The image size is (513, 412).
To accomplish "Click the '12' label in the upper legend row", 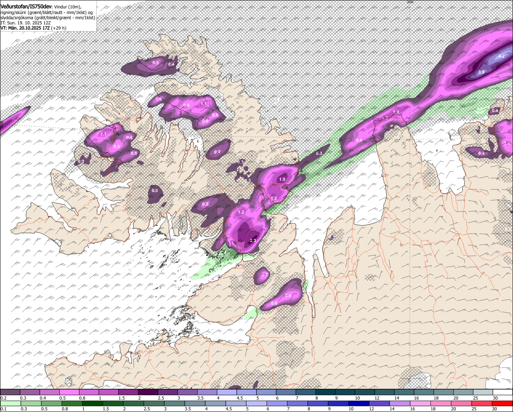I will pyautogui.click(x=377, y=398).
